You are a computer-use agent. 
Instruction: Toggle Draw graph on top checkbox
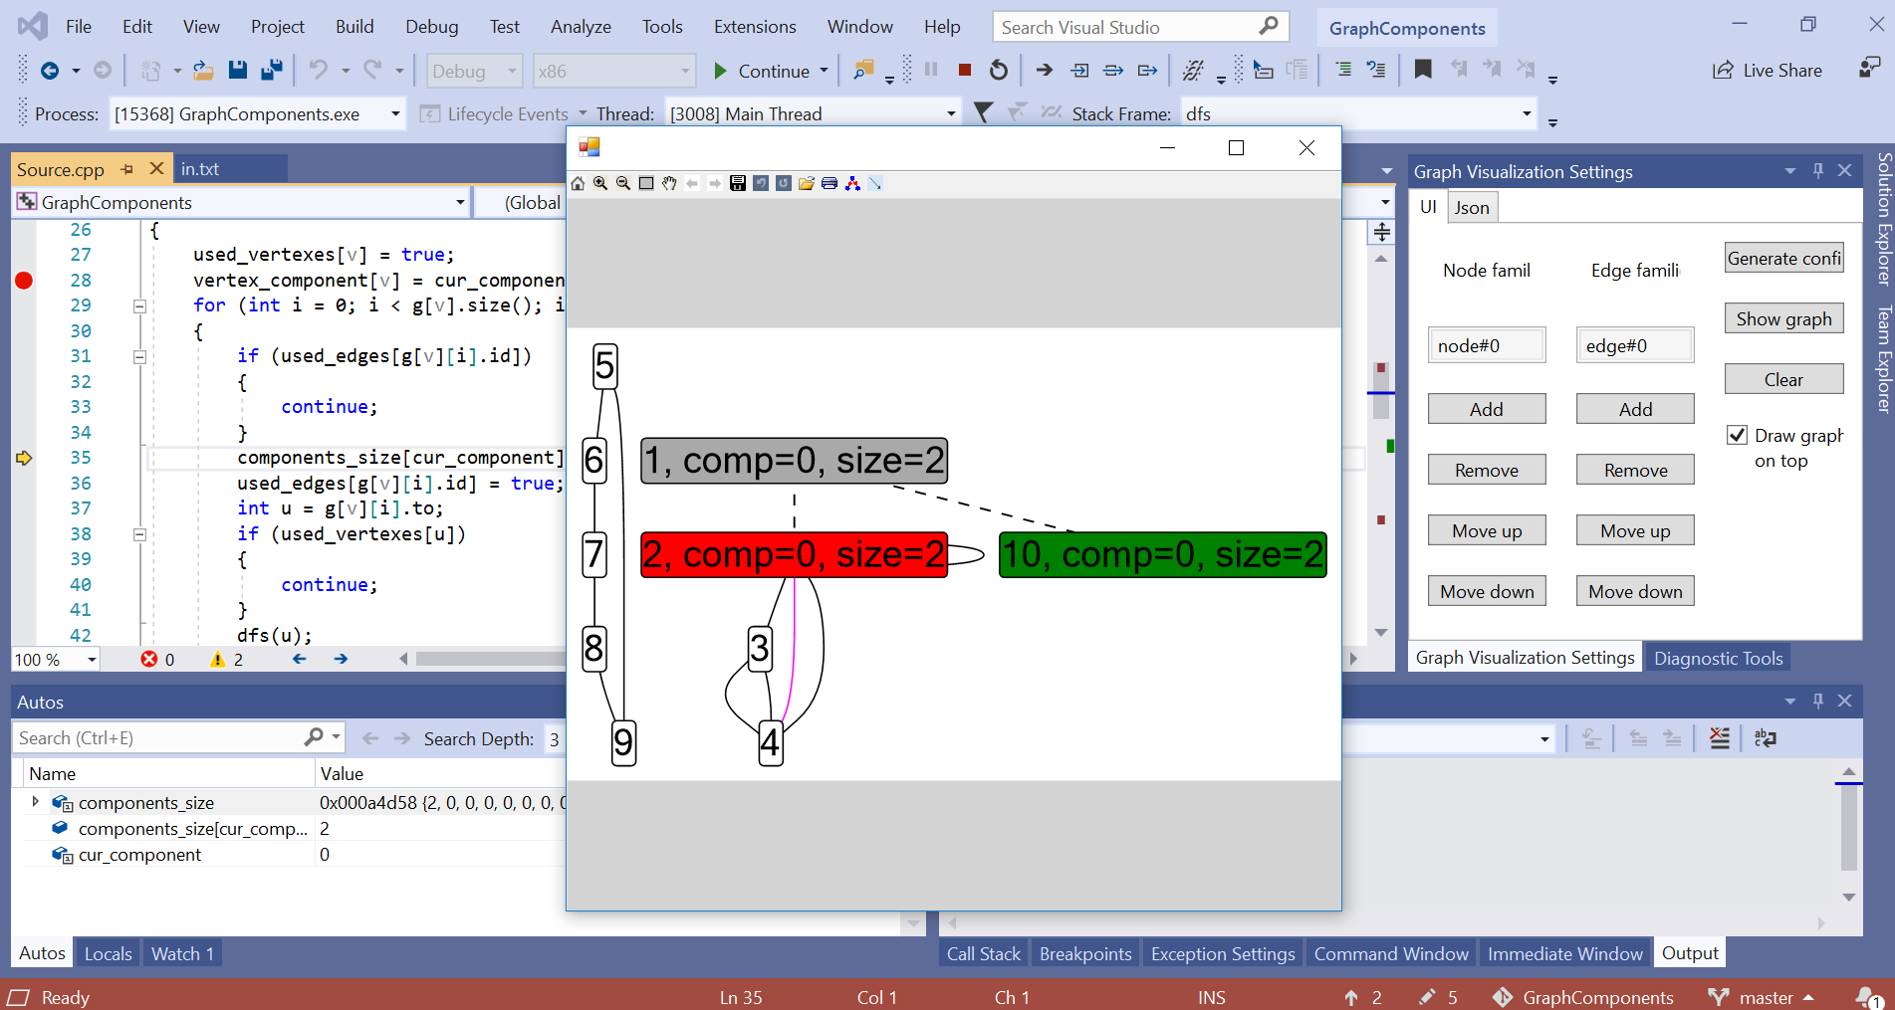click(1737, 435)
